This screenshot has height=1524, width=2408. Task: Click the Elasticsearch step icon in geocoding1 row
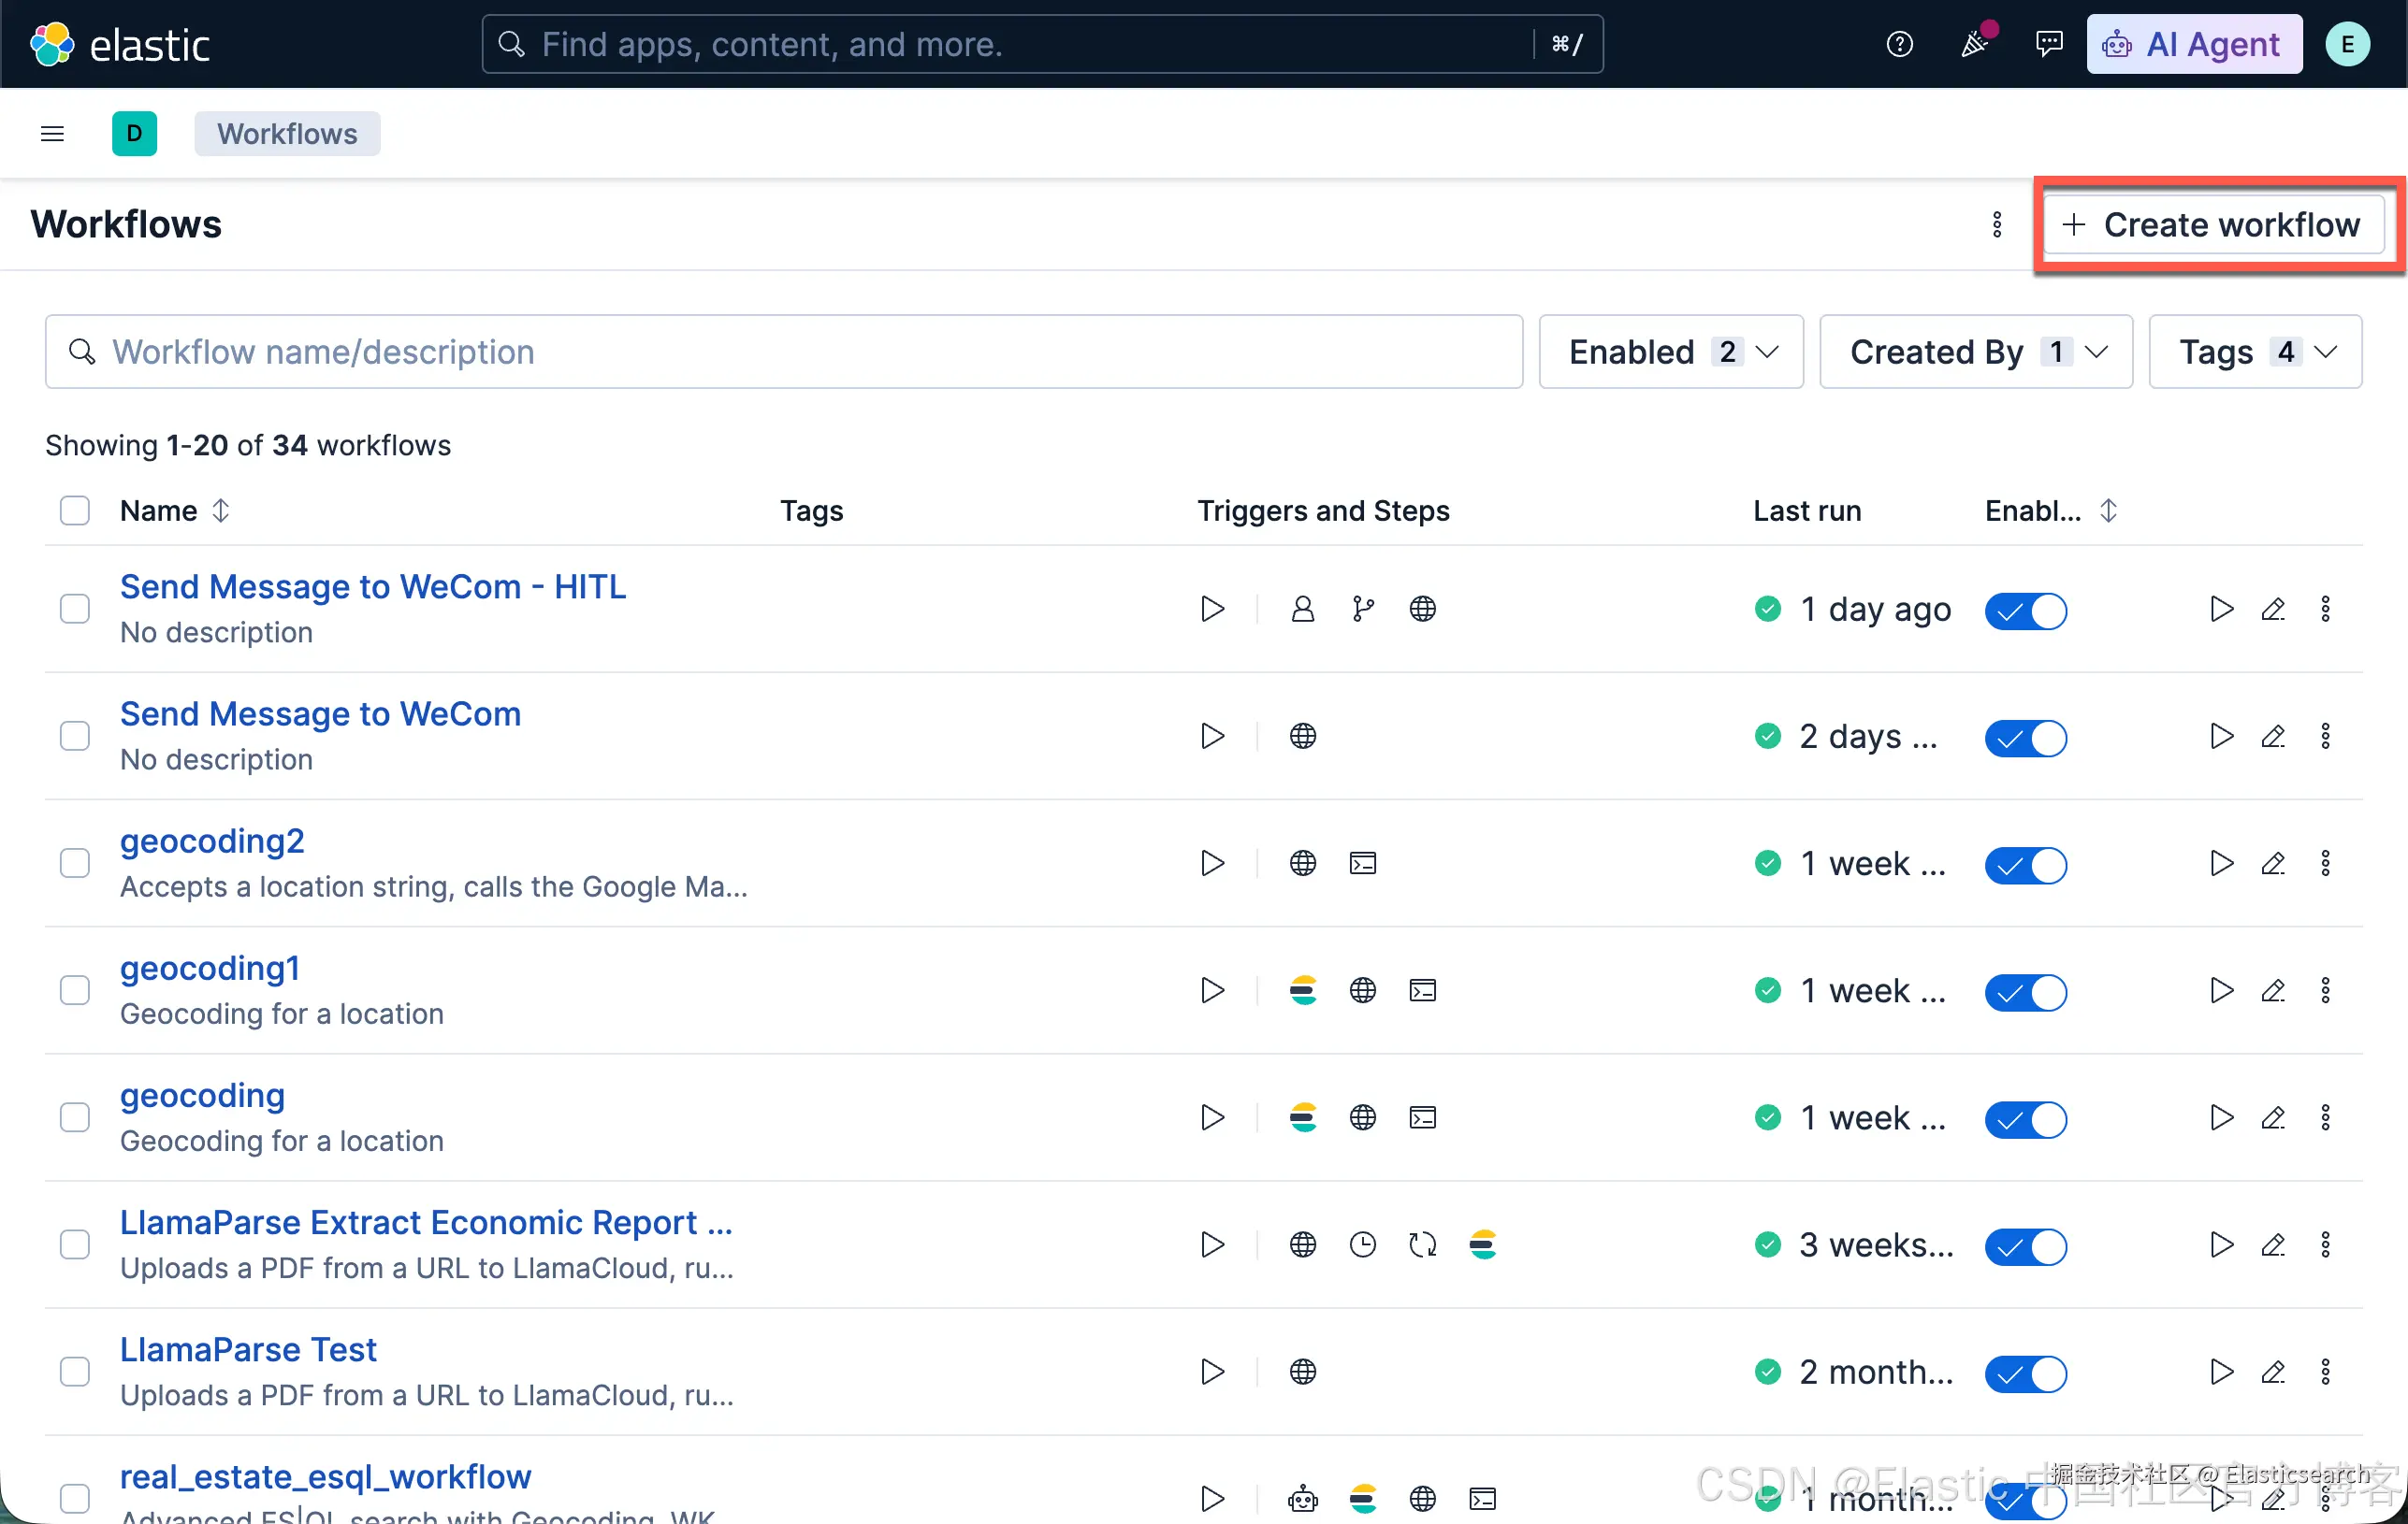(x=1302, y=989)
